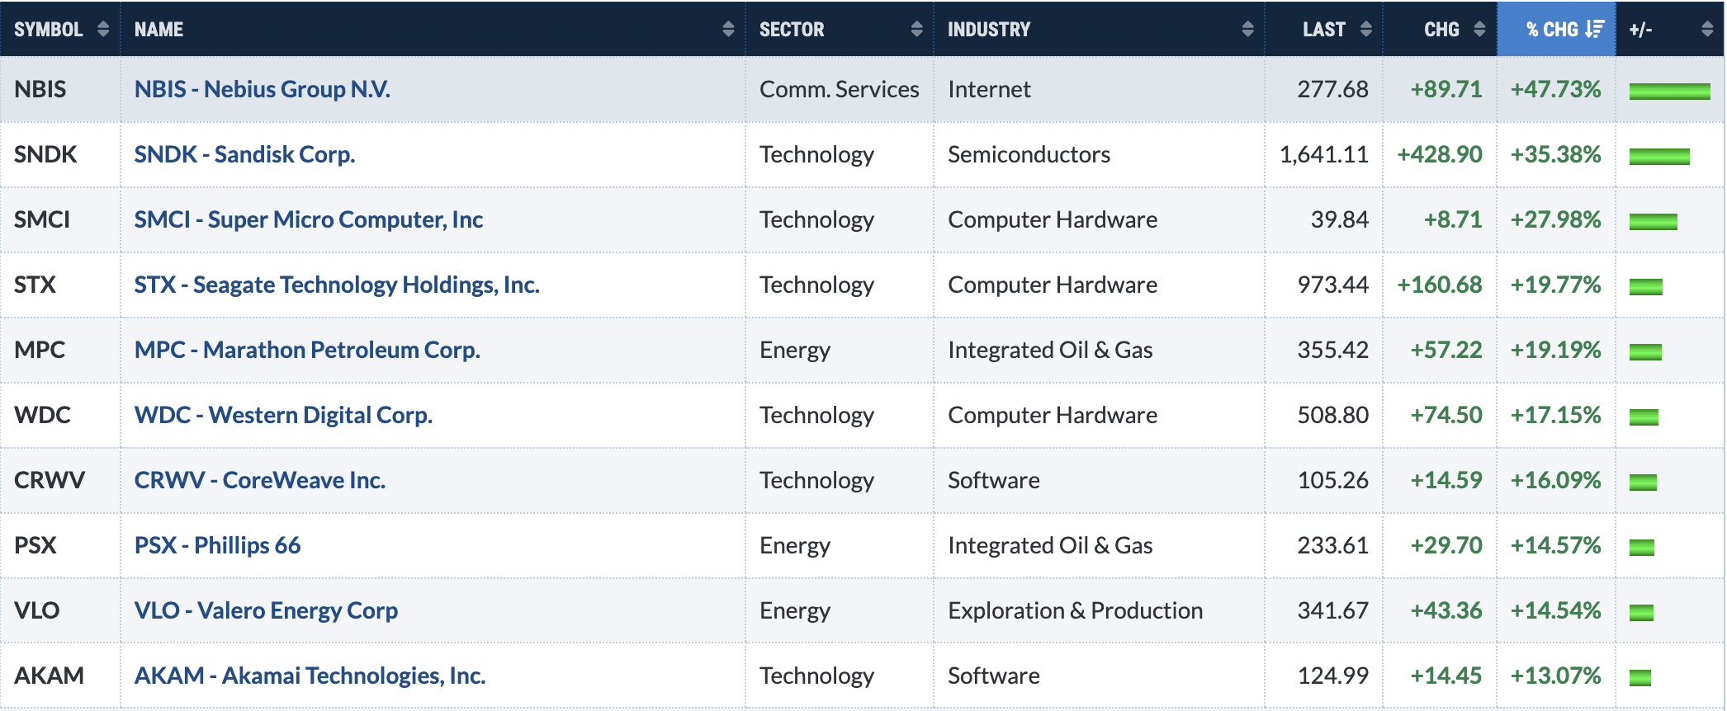Sort table using SECTOR sort arrows
1727x711 pixels.
(x=916, y=29)
